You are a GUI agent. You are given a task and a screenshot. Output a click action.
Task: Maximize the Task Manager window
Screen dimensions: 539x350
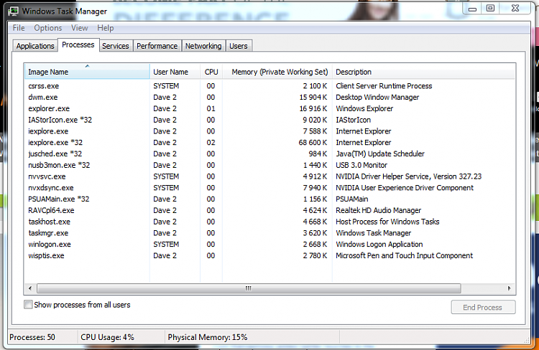click(490, 8)
